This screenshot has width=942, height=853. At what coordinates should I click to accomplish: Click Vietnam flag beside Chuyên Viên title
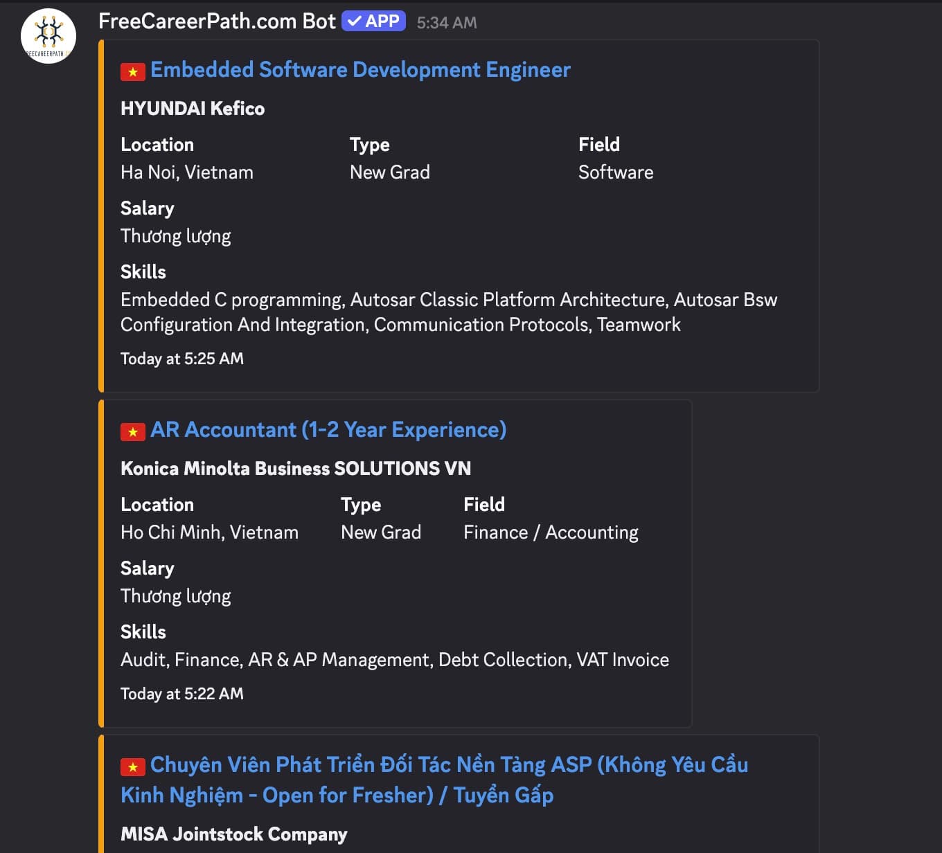point(133,766)
